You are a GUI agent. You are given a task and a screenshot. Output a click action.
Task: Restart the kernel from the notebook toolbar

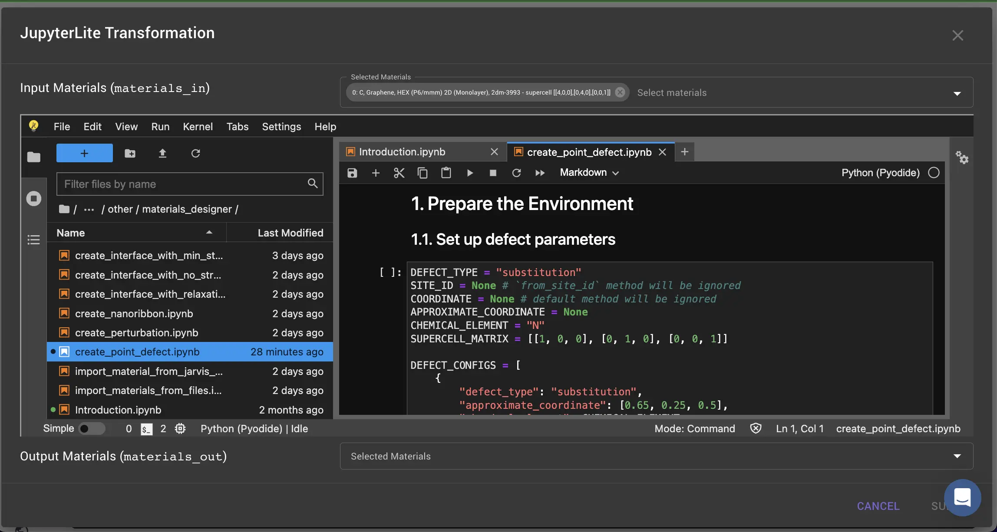tap(516, 173)
